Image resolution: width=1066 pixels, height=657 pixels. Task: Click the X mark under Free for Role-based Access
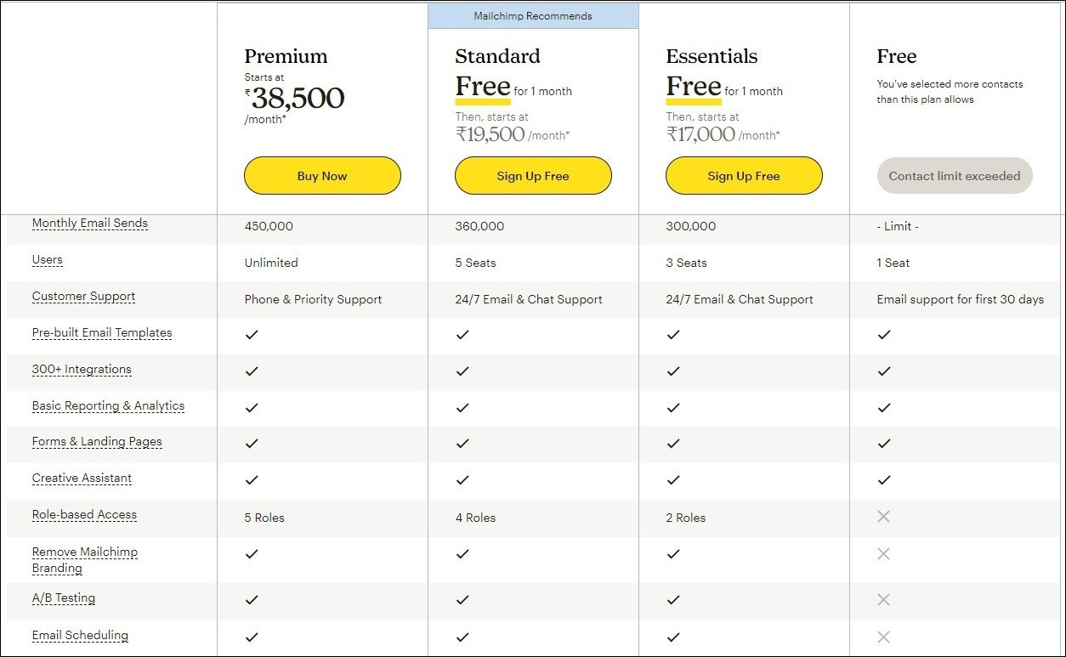click(x=884, y=517)
